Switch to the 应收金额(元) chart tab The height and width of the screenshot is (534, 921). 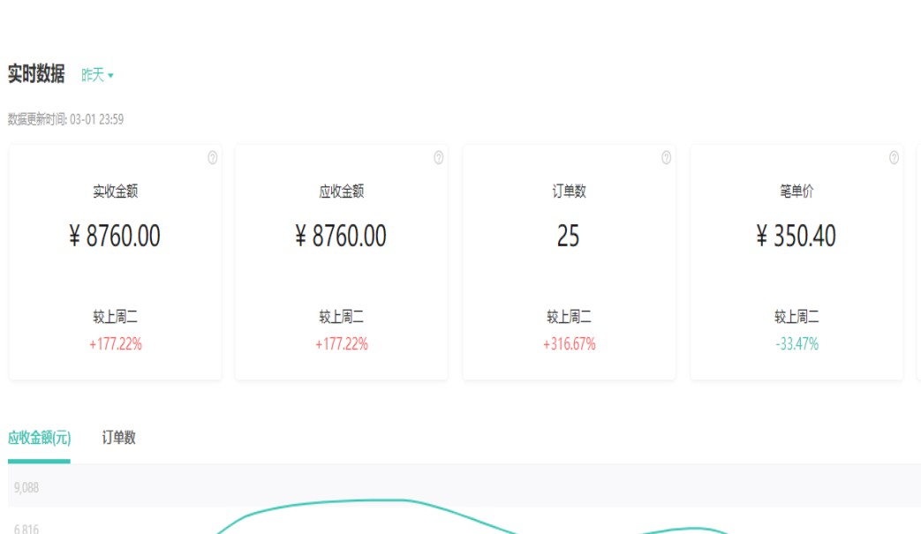(39, 438)
